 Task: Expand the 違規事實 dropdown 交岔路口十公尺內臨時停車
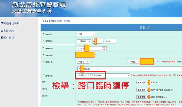103,75
